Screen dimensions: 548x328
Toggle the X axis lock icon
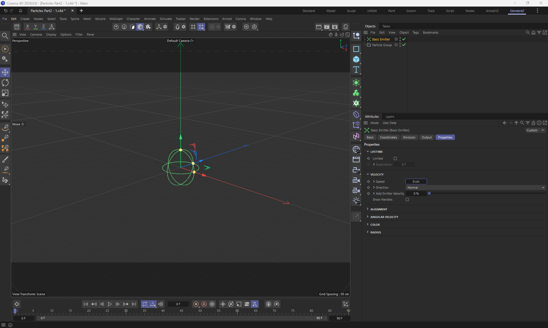click(x=27, y=27)
